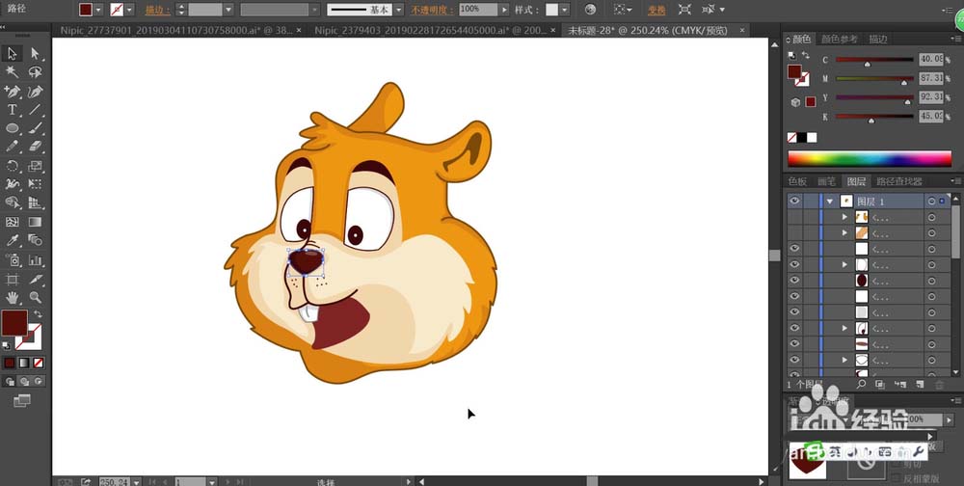Screen dimensions: 964x486
Task: Click the 描边 stroke link
Action: coord(154,9)
